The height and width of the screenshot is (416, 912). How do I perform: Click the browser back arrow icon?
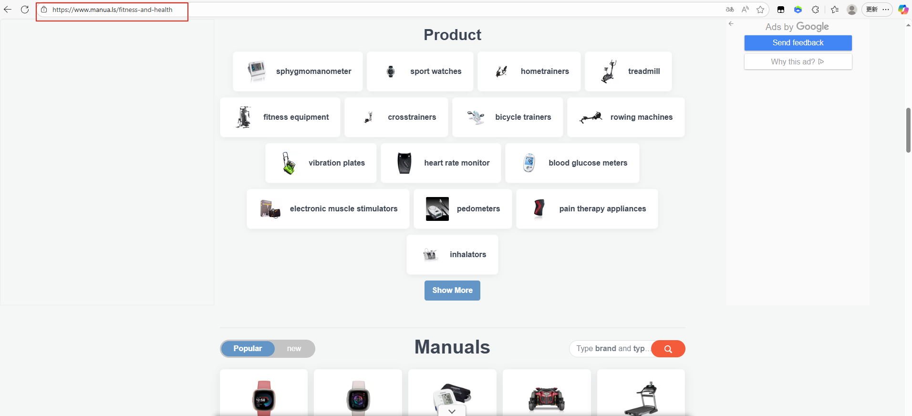click(8, 10)
